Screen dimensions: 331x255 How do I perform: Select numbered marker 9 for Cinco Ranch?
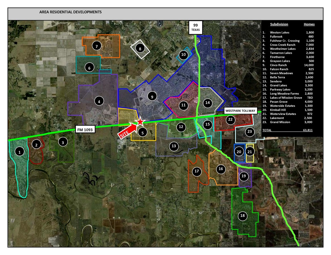152,97
